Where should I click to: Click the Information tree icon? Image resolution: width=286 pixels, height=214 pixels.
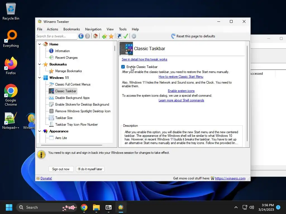tap(51, 51)
